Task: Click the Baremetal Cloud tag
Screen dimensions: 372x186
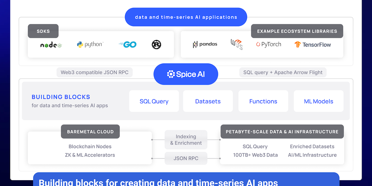Action: [x=90, y=132]
